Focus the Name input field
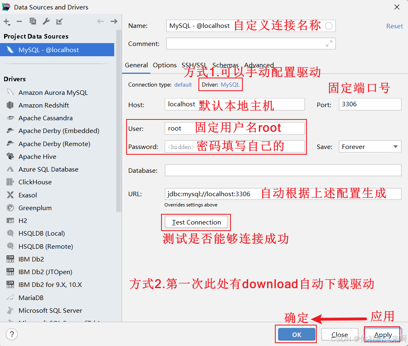The height and width of the screenshot is (346, 408). pos(251,26)
